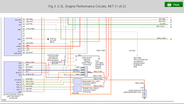The width and height of the screenshot is (184, 104).
Task: Click the 'SPOUT' pin label
Action: tap(18, 73)
